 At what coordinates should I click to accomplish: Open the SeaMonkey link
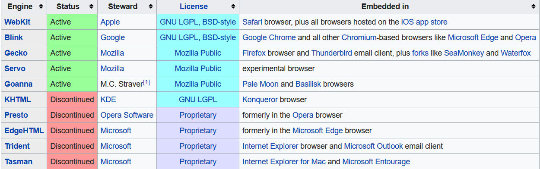[x=464, y=53]
